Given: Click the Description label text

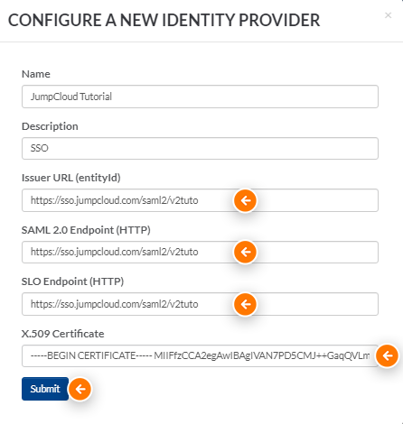Looking at the screenshot, I should click(50, 126).
